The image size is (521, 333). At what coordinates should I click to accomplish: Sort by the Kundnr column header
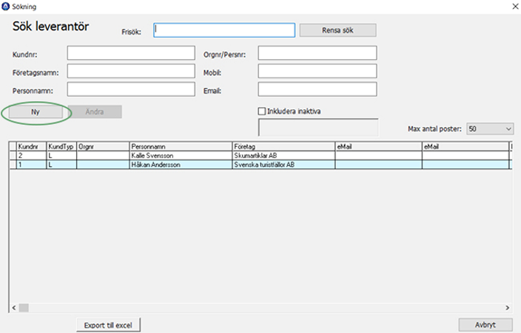(32, 146)
